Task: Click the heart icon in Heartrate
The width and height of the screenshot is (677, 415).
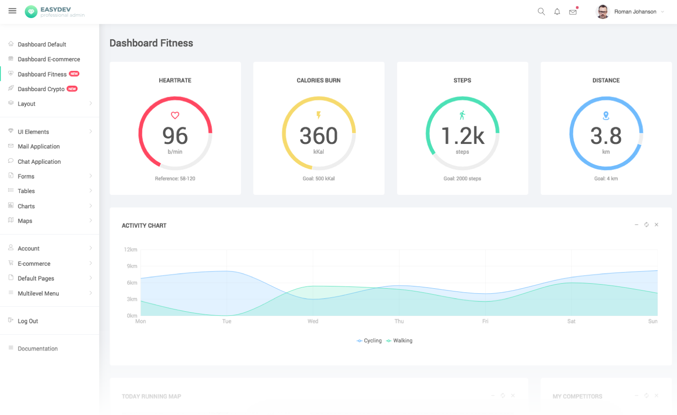Action: pos(175,115)
